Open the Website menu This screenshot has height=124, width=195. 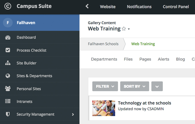[108, 7]
